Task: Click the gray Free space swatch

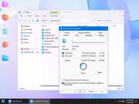Action: (63, 56)
